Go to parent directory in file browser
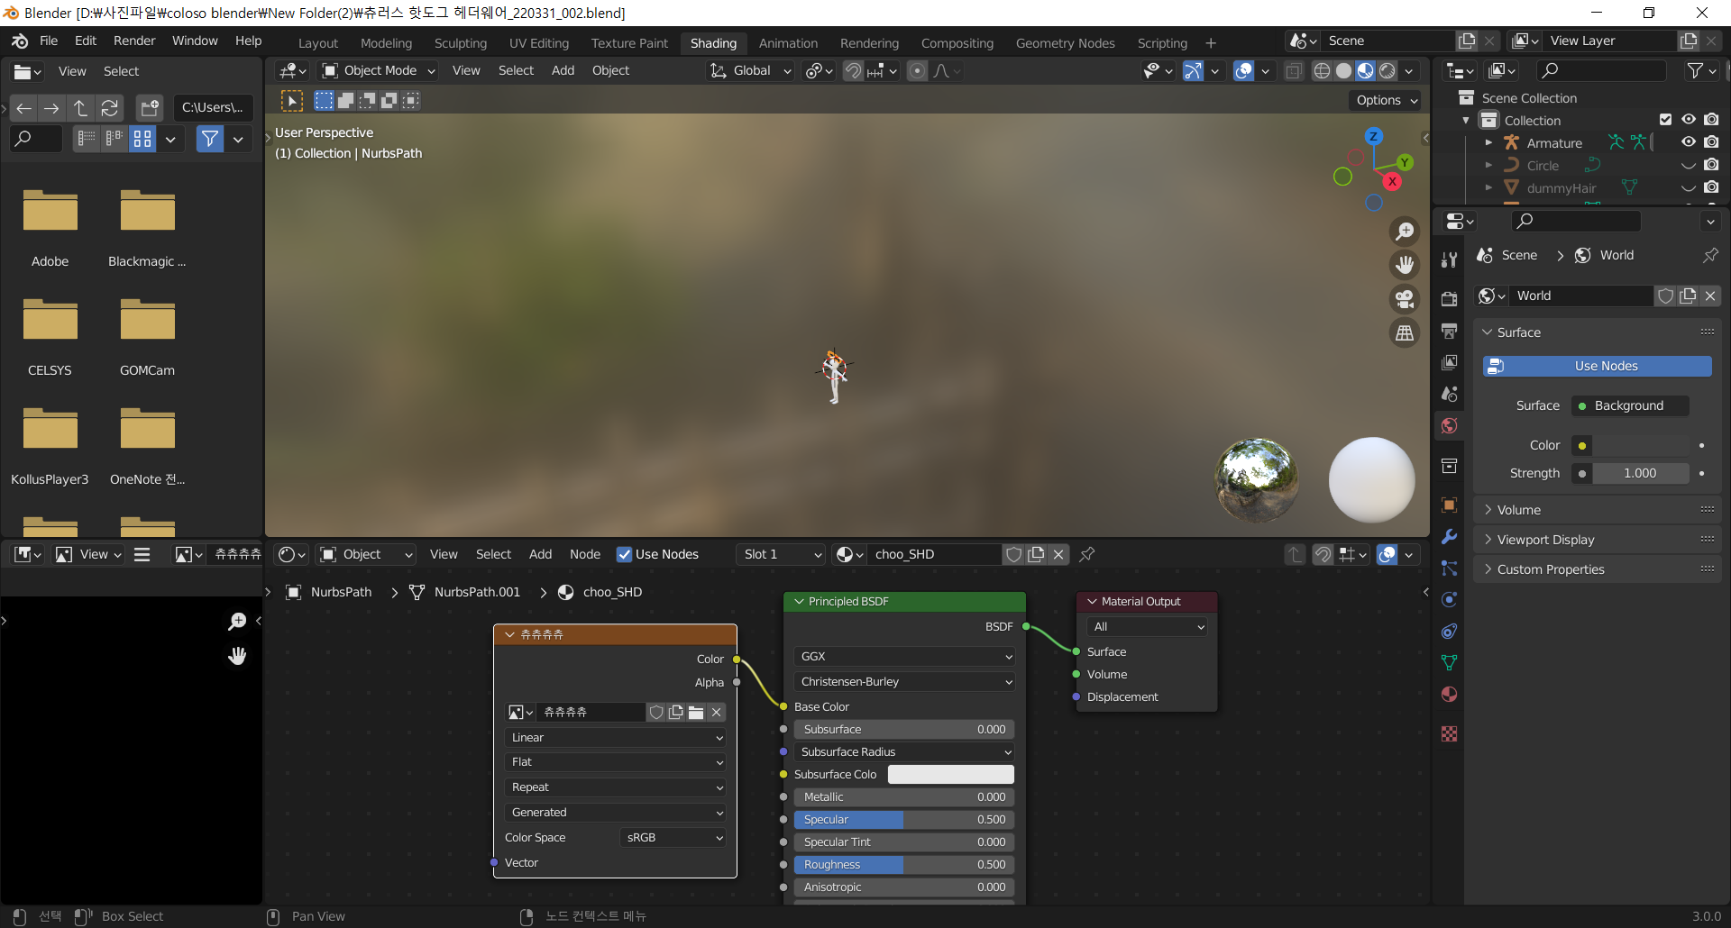Screen dimensions: 1731x928 click(x=80, y=108)
